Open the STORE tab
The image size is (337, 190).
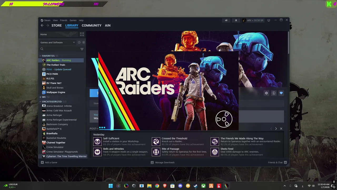point(57,25)
